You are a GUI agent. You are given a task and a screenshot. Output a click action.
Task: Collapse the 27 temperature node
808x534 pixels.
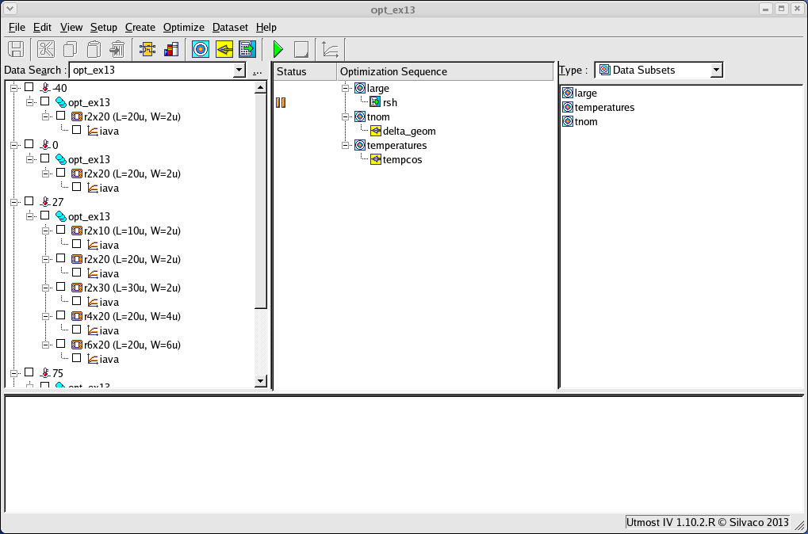[14, 201]
